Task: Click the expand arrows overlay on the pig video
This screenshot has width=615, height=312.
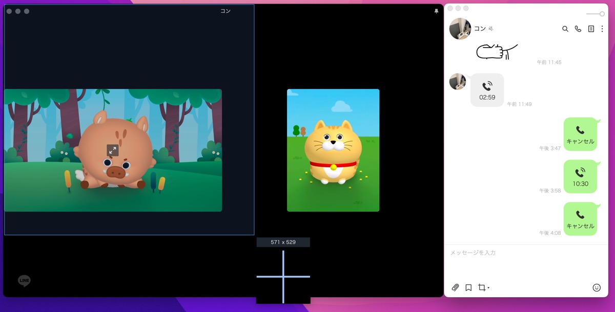Action: pyautogui.click(x=113, y=150)
